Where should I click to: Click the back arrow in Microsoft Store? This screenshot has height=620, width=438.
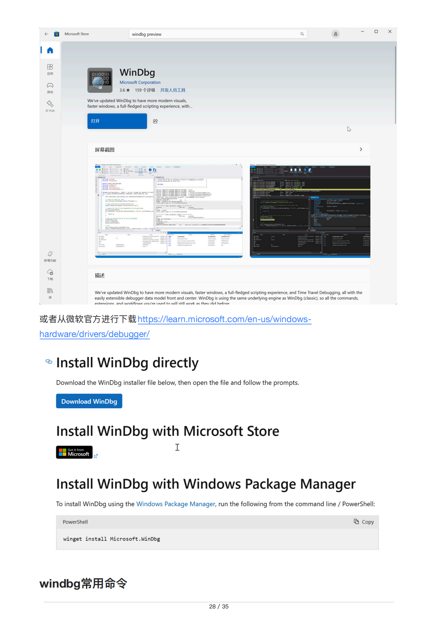[x=46, y=34]
